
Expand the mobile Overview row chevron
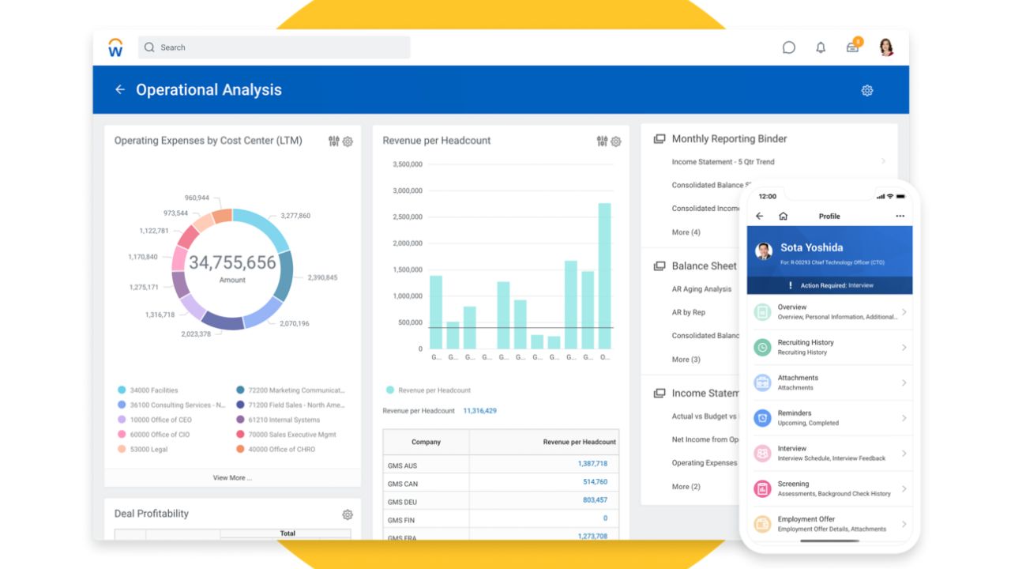pyautogui.click(x=904, y=312)
